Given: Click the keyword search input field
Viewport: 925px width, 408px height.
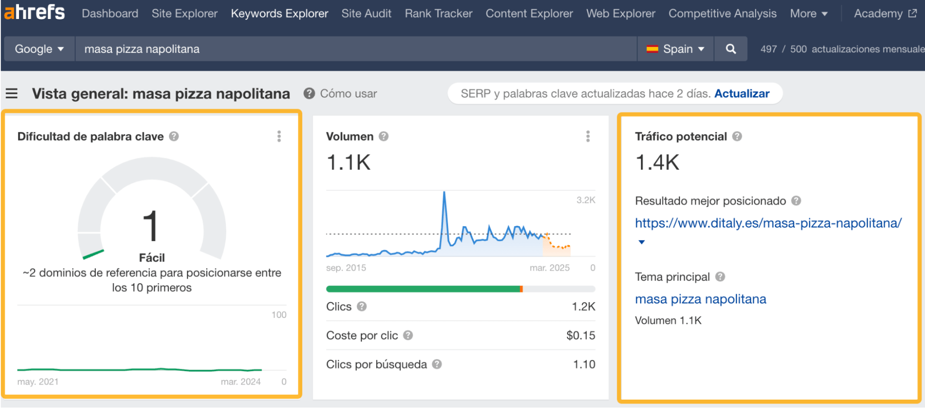Looking at the screenshot, I should tap(355, 49).
